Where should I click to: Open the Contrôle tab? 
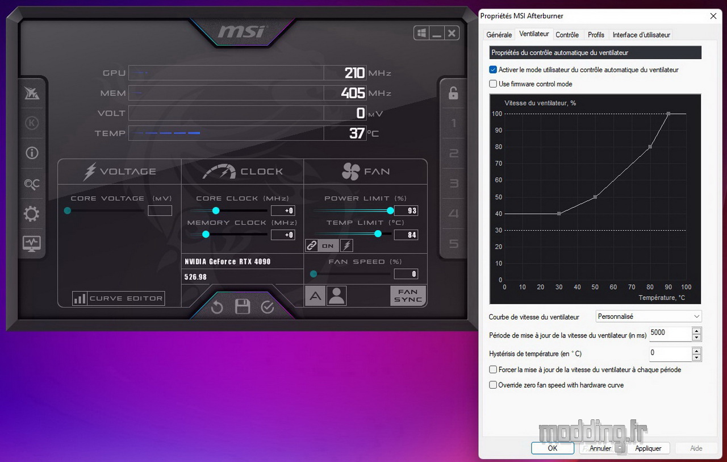[x=567, y=35]
